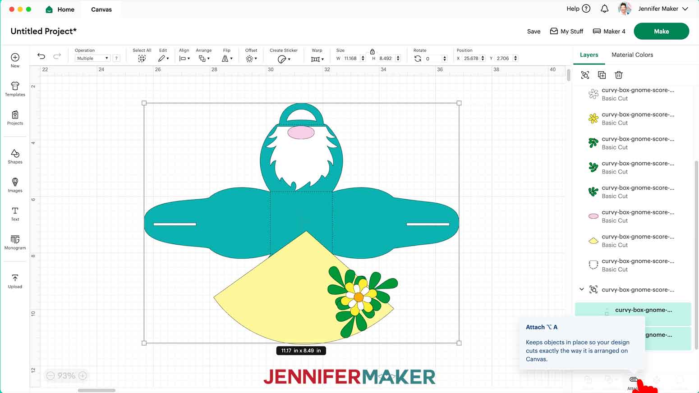This screenshot has width=699, height=393.
Task: Select the yellow flower layer
Action: 633,119
